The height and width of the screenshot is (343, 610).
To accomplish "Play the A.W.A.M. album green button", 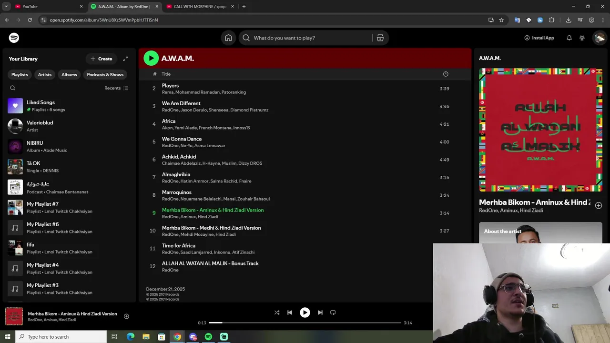I will [x=151, y=58].
